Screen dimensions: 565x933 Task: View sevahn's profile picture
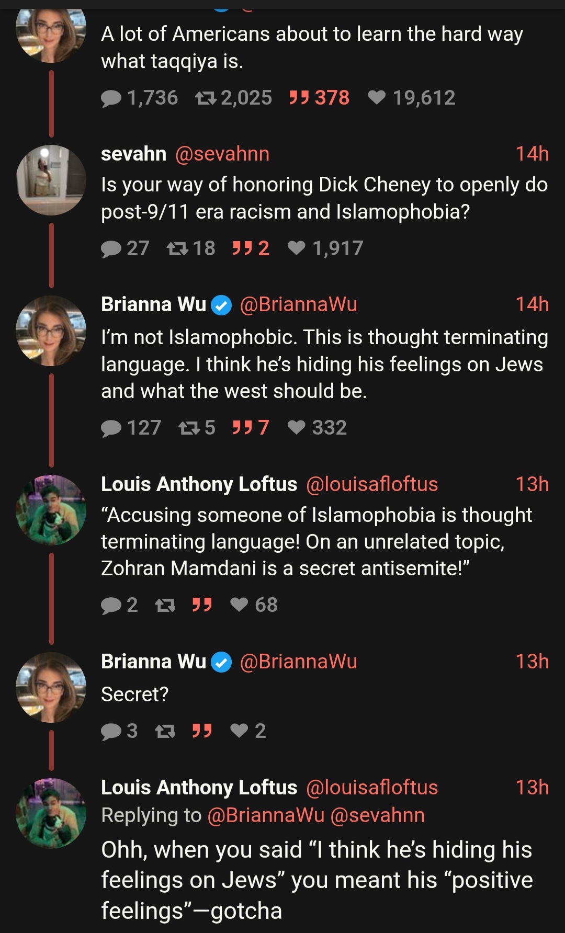coord(51,180)
